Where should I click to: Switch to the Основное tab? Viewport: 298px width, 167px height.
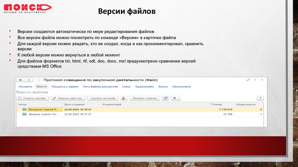click(x=25, y=87)
